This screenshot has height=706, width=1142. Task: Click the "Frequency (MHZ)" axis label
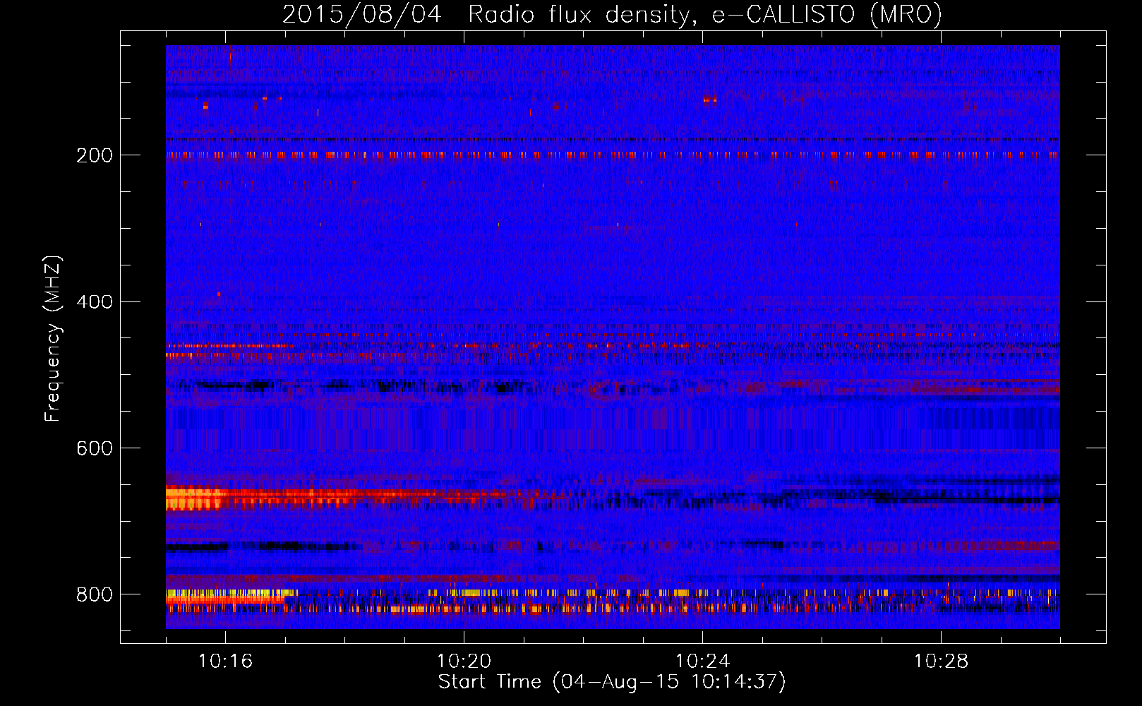tap(53, 339)
